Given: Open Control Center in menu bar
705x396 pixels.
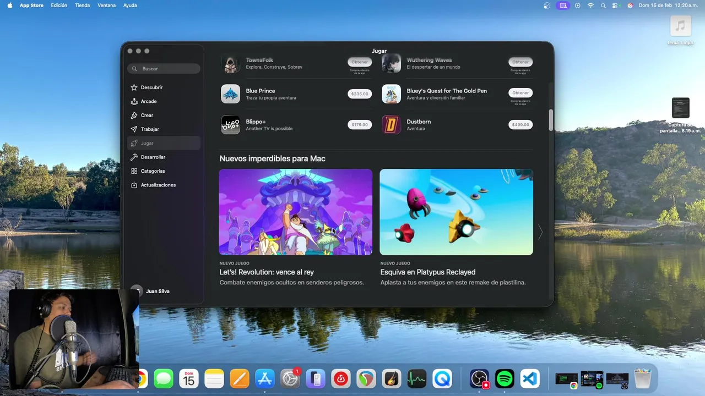Looking at the screenshot, I should (x=616, y=5).
